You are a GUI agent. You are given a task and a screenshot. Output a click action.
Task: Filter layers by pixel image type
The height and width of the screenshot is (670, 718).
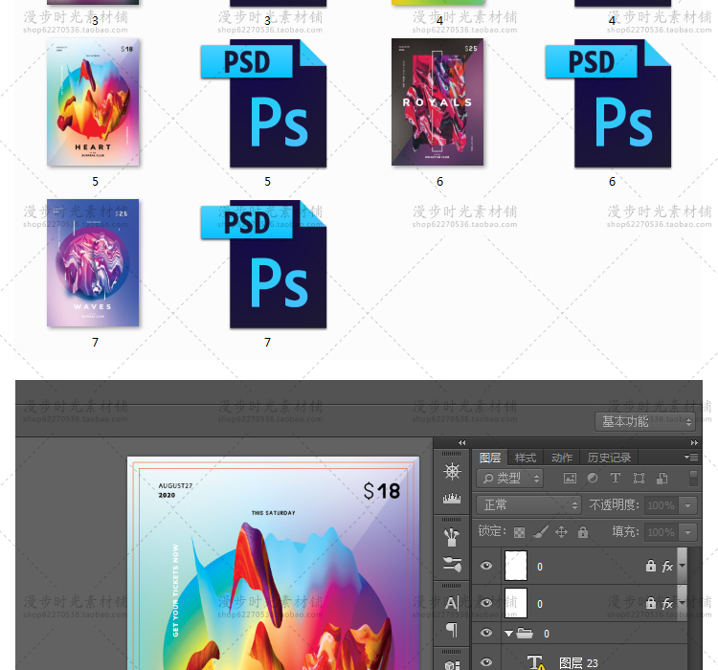coord(571,478)
